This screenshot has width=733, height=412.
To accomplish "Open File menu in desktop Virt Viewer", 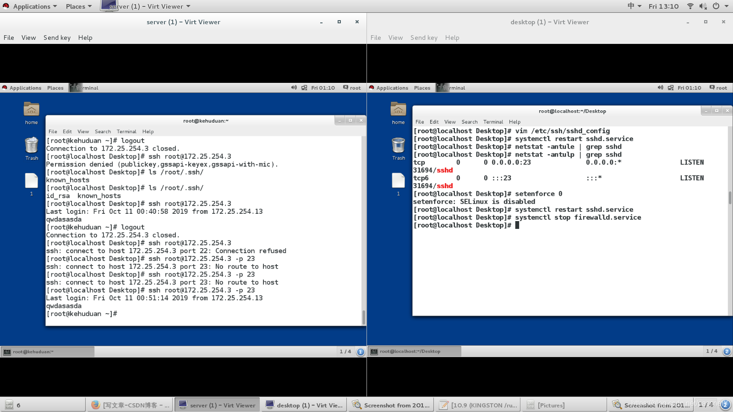I will (x=376, y=38).
